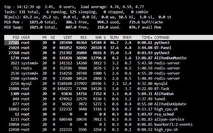Click the COMMAND column header
The width and height of the screenshot is (213, 133).
[x=162, y=38]
